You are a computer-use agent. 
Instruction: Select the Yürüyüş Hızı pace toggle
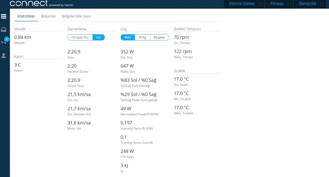(x=80, y=37)
